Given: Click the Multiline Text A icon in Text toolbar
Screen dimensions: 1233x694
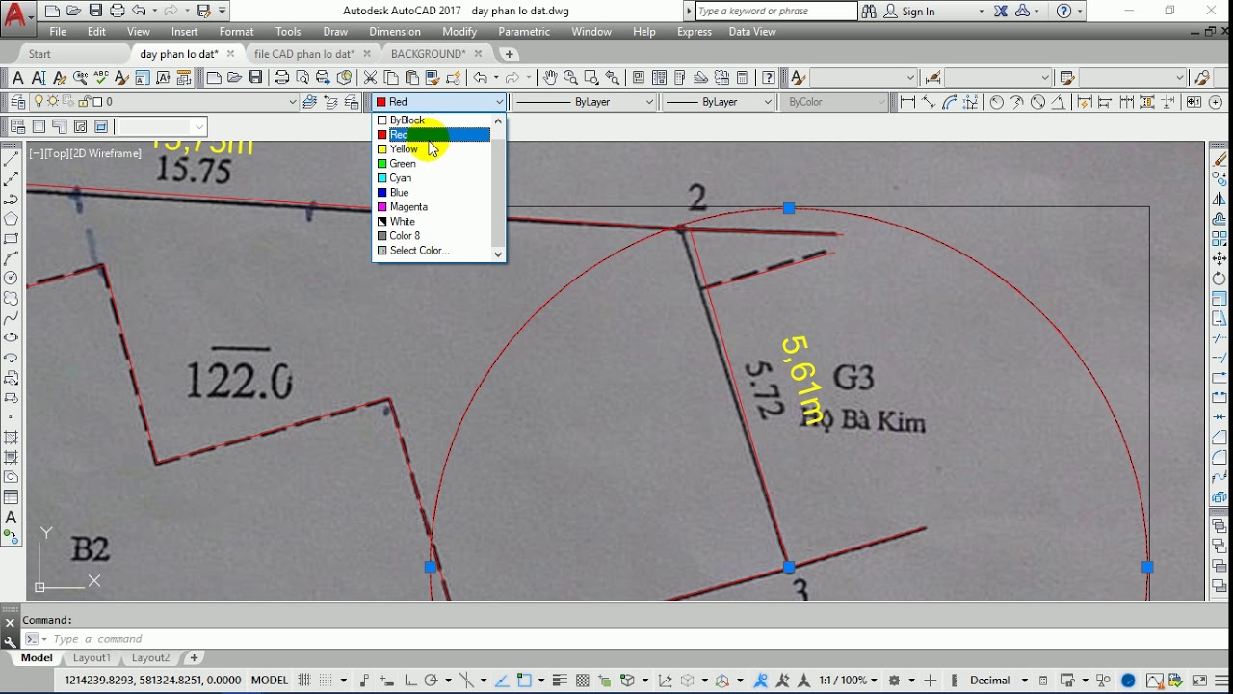Looking at the screenshot, I should (17, 78).
